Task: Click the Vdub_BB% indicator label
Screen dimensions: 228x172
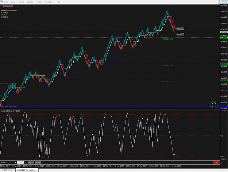Action: tap(10, 111)
